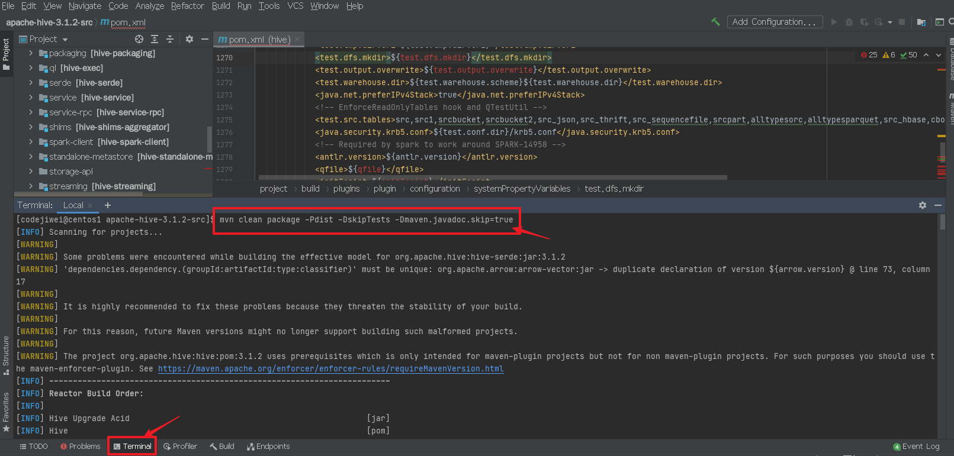Click the Add Configuration button
The height and width of the screenshot is (456, 954).
point(775,22)
